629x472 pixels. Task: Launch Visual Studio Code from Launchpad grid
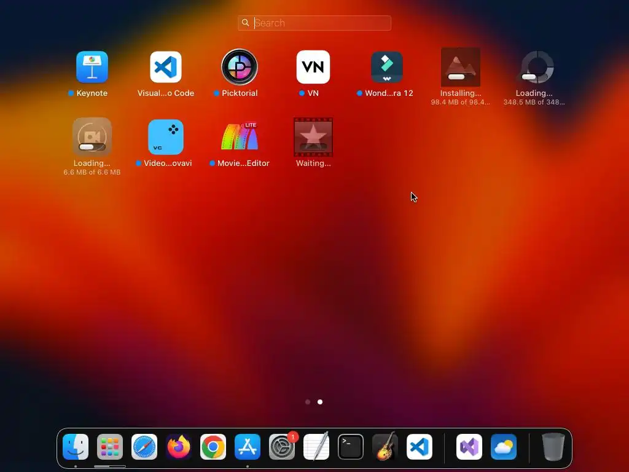pos(166,67)
